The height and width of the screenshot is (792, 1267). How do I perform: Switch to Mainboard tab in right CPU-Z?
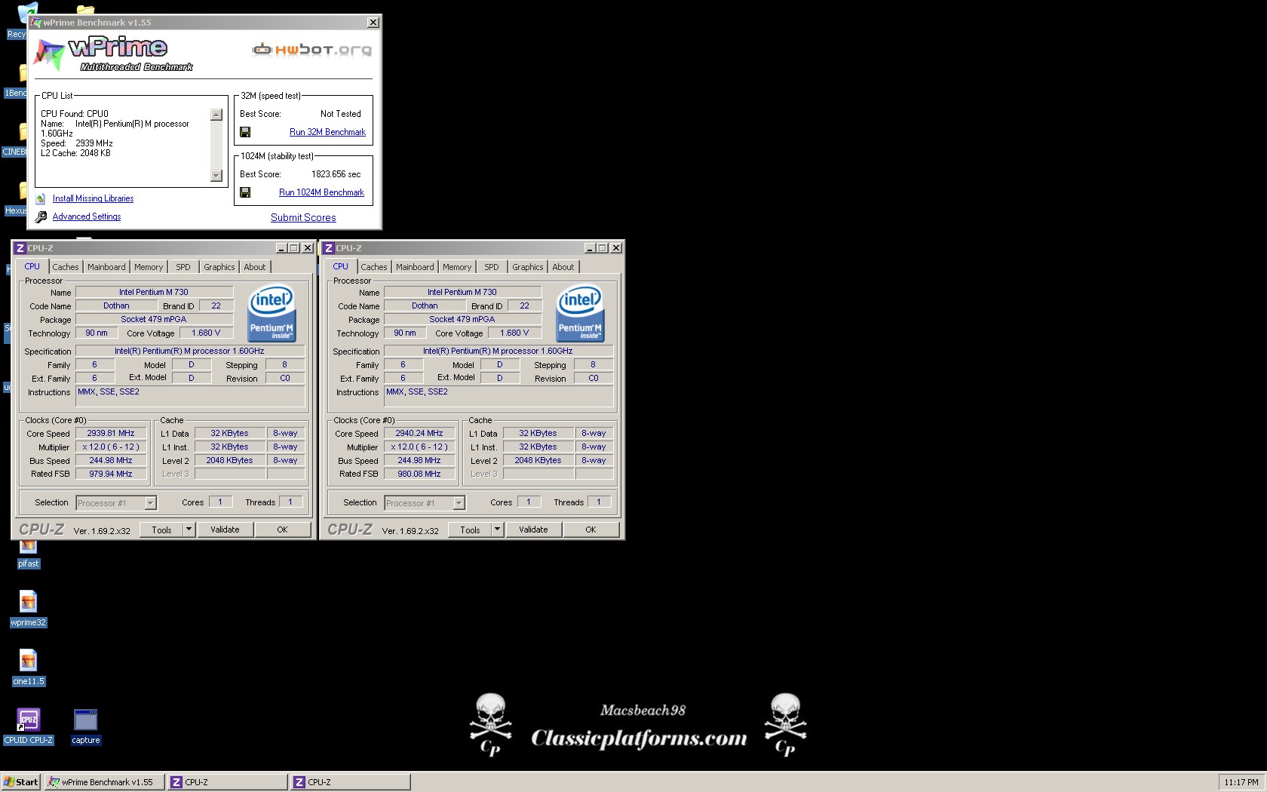(x=415, y=267)
